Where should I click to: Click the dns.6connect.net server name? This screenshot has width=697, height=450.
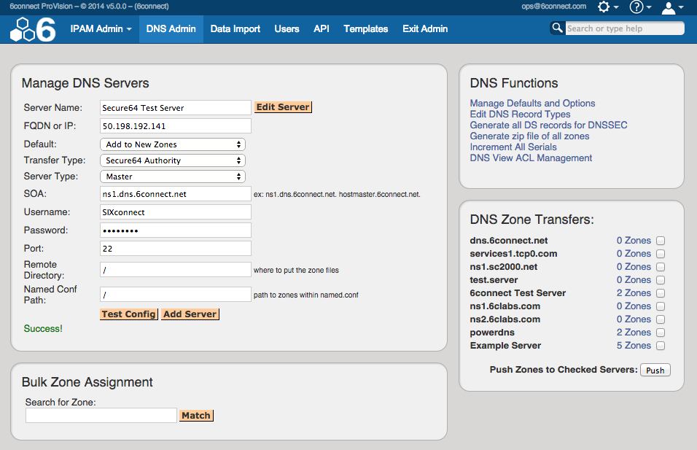click(508, 241)
